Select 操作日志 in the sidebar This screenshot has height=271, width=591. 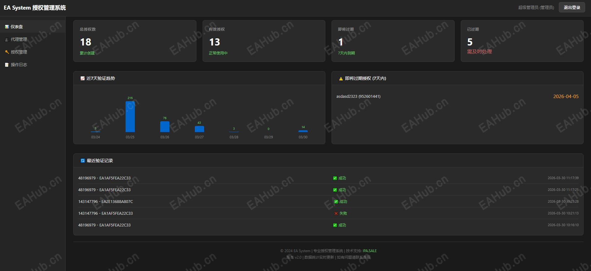32,65
